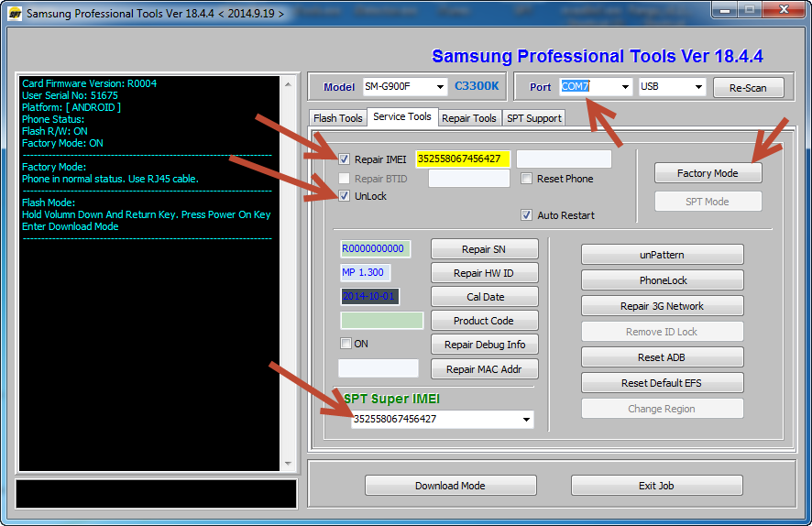Click the log panel scroll up arrow
This screenshot has width=812, height=526.
(289, 84)
